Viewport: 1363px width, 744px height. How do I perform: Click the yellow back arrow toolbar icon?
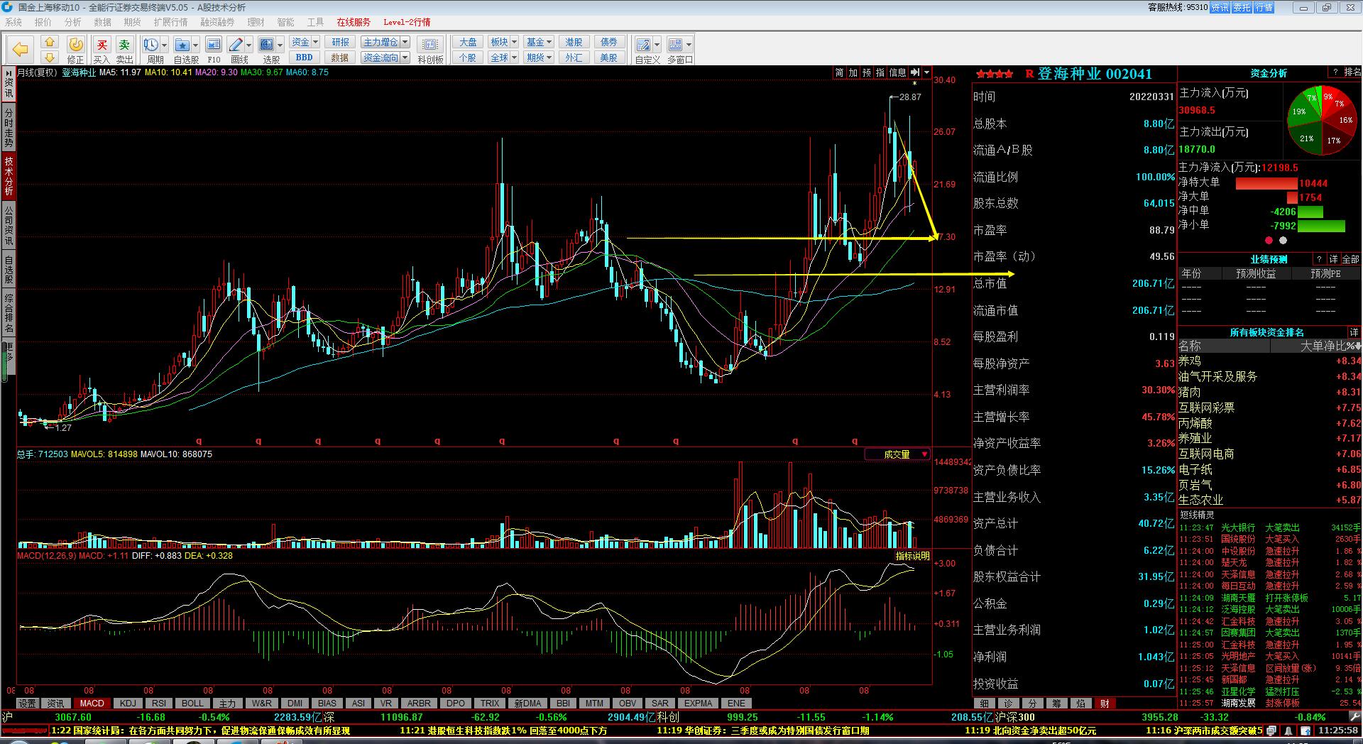coord(20,49)
